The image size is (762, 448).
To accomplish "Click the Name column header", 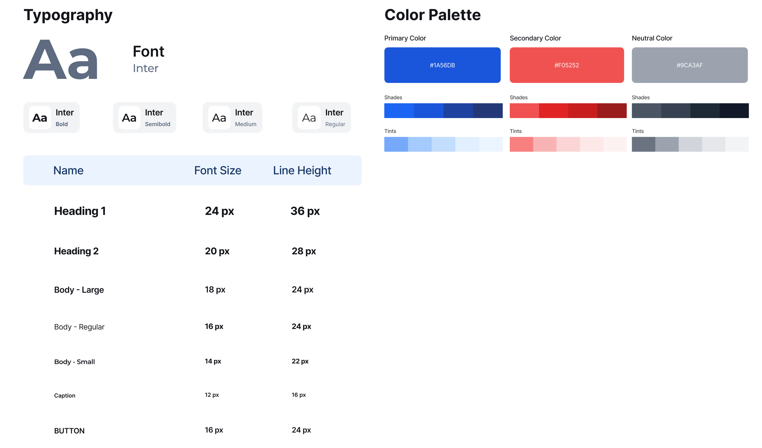I will point(68,171).
